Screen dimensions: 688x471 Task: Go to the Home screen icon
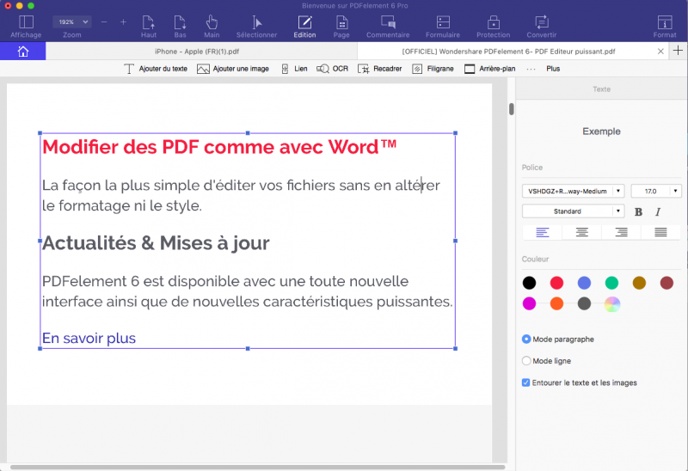pyautogui.click(x=23, y=52)
